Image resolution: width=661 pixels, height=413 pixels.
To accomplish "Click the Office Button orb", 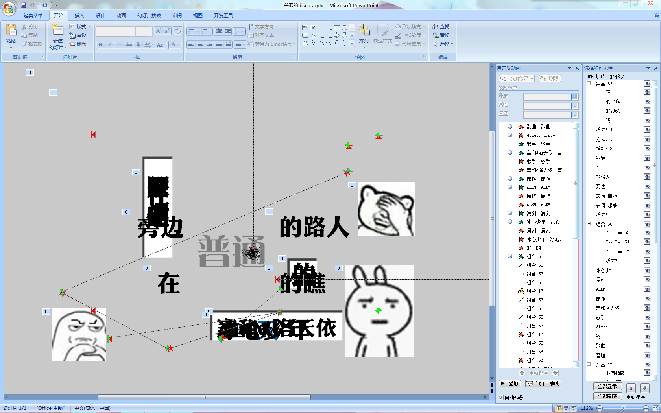I will (x=8, y=8).
